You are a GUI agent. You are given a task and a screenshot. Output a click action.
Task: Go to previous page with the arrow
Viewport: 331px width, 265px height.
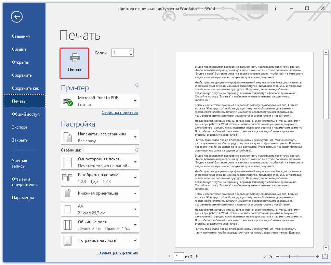[x=170, y=256]
